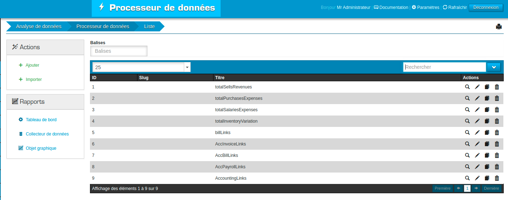
Task: Delete the totalInventoryVariation entry
Action: 497,121
